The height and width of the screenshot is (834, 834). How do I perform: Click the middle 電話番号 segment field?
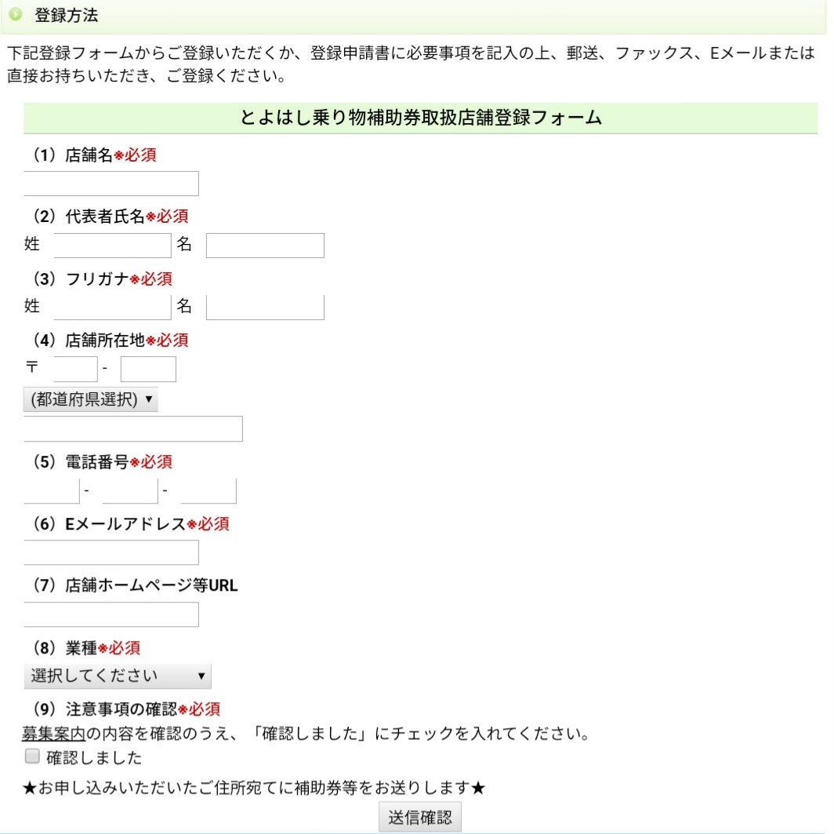(130, 490)
